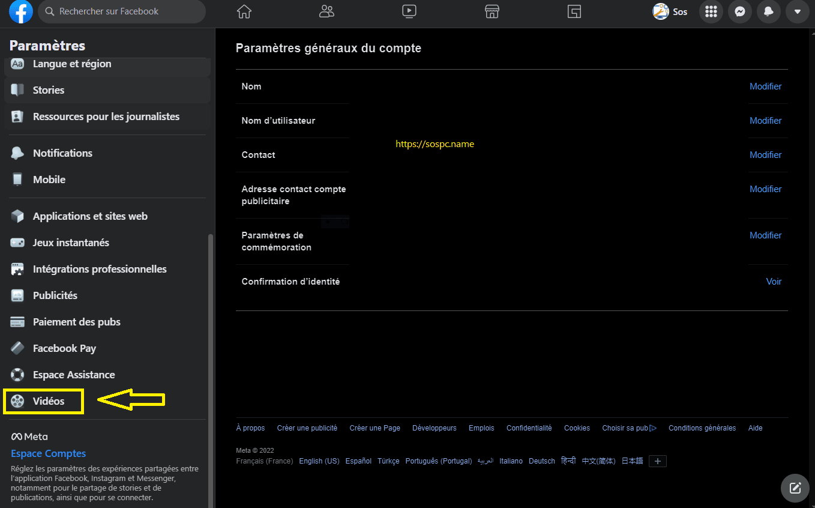The image size is (815, 508).
Task: Click Modifier for Nom d'utilisateur
Action: coord(765,121)
